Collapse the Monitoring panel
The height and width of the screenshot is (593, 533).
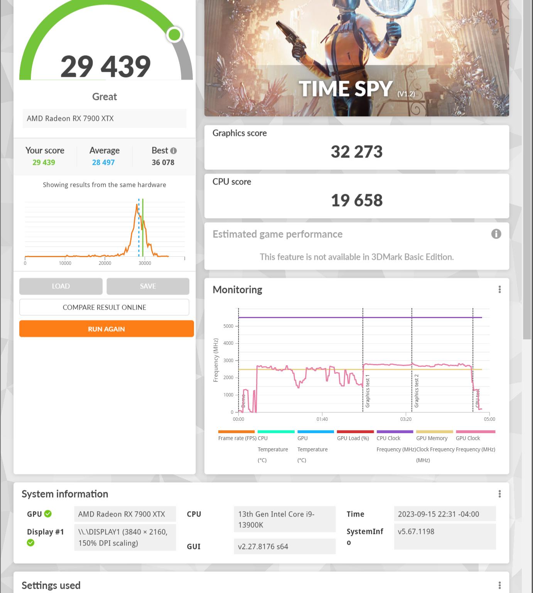click(238, 289)
